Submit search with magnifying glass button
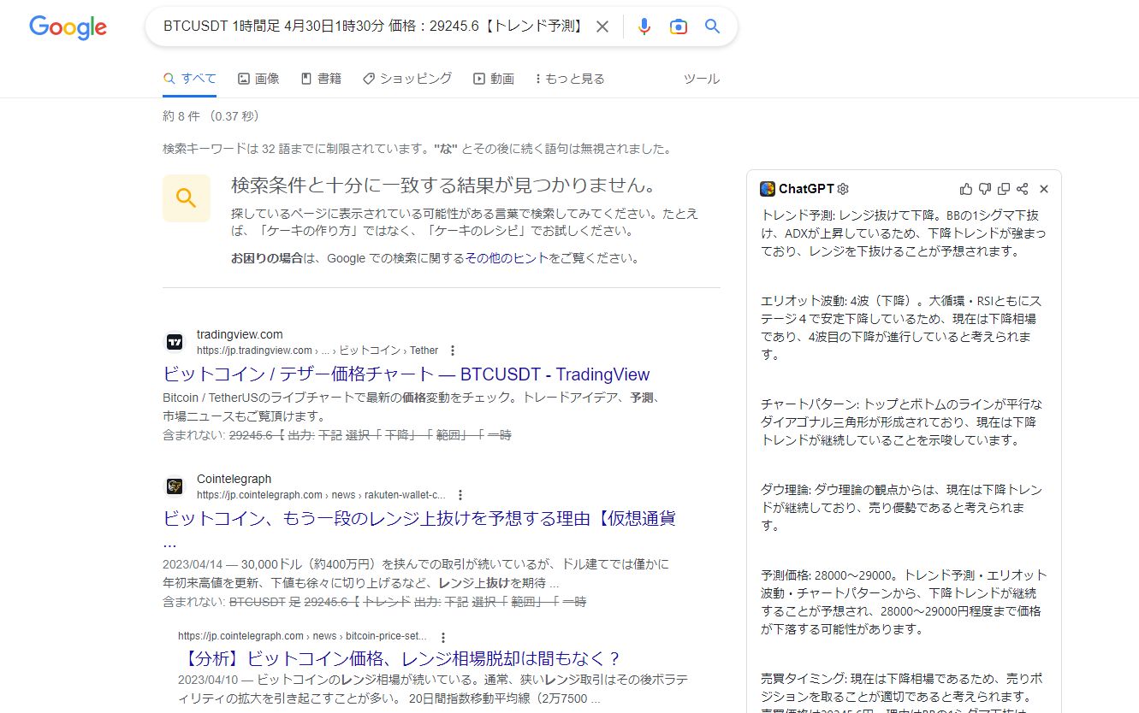The width and height of the screenshot is (1139, 713). coord(713,27)
